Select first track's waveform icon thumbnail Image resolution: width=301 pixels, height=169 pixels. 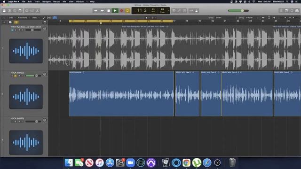(x=26, y=51)
